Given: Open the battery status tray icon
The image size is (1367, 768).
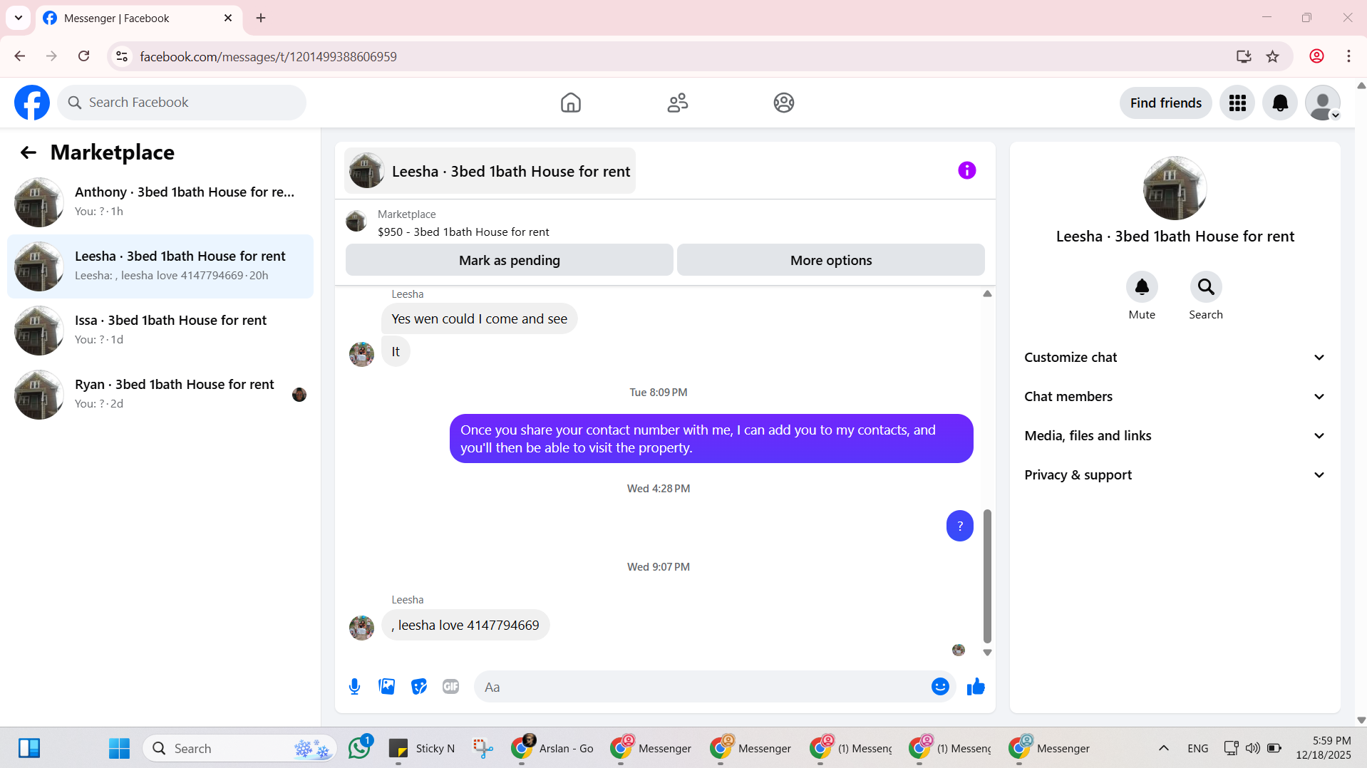Looking at the screenshot, I should point(1274,748).
